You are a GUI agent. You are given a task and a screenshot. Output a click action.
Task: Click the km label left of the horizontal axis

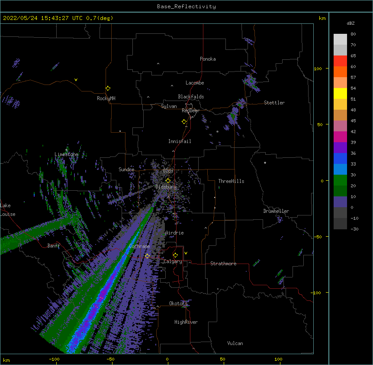6,360
